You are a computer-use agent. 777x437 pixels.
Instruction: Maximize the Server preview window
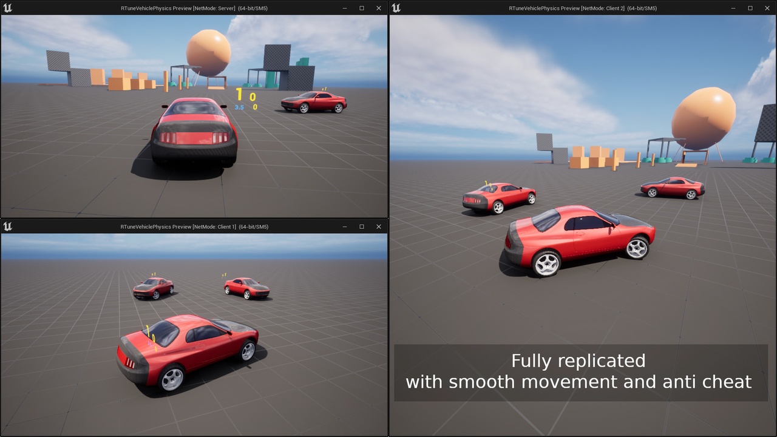pyautogui.click(x=362, y=8)
